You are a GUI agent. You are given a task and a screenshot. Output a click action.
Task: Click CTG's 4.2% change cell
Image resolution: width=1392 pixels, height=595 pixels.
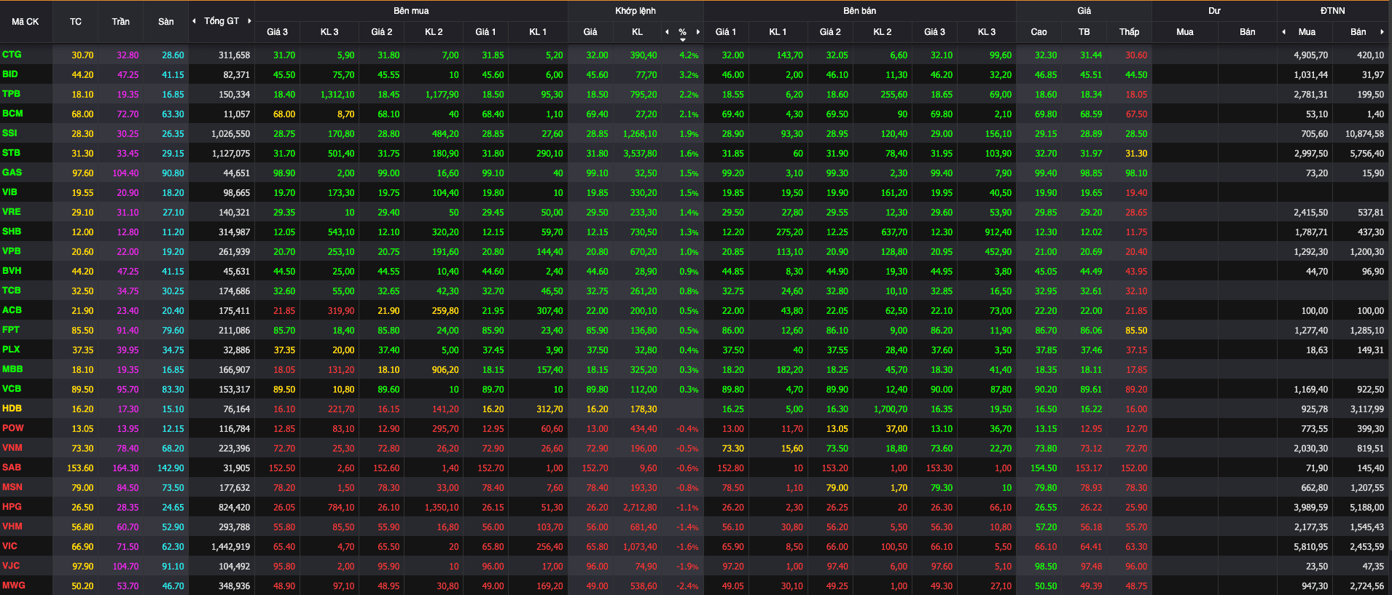pyautogui.click(x=689, y=55)
